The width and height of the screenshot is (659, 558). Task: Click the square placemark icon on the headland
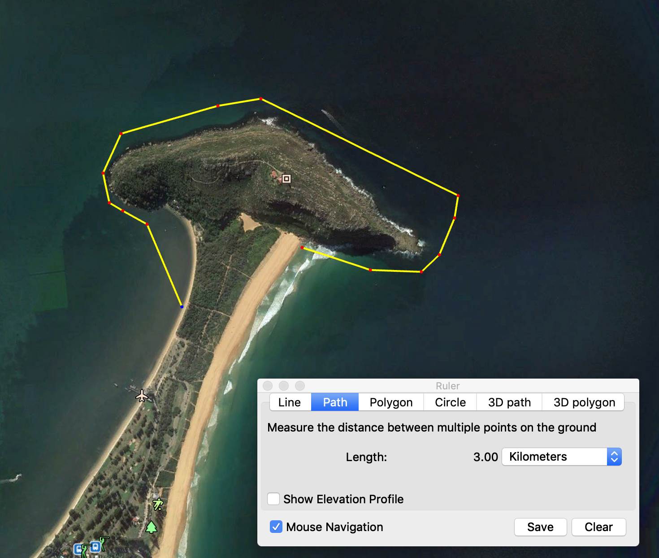286,179
